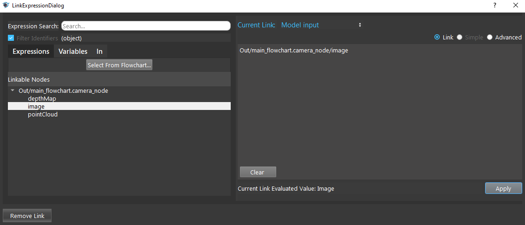
Task: Open the Variables tab
Action: [x=73, y=51]
